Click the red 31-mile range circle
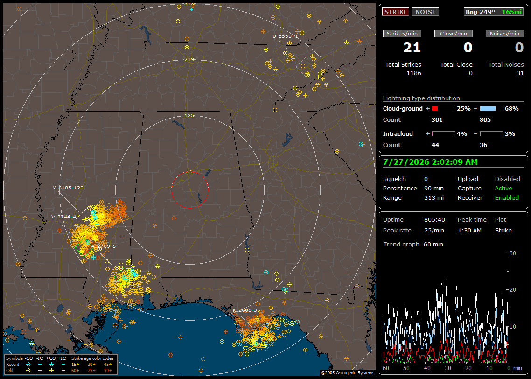This screenshot has width=531, height=379. click(x=189, y=190)
